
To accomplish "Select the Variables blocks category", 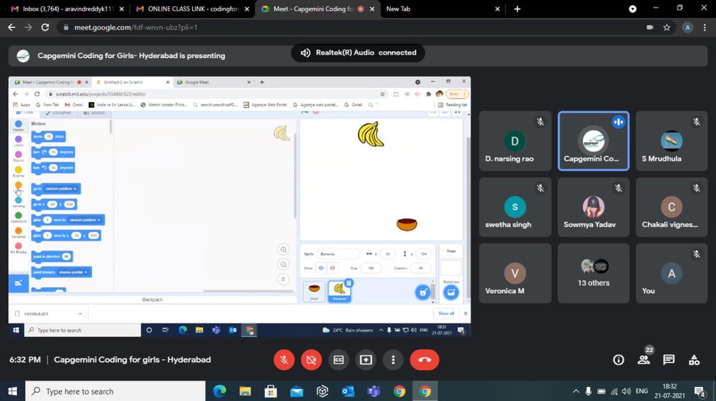I will coord(18,233).
